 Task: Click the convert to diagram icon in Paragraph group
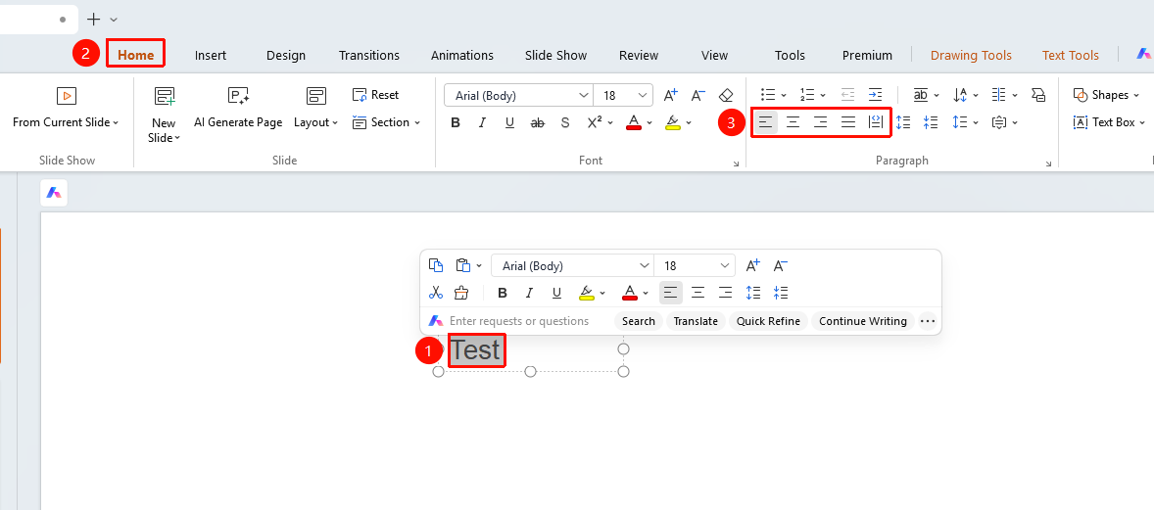1038,94
